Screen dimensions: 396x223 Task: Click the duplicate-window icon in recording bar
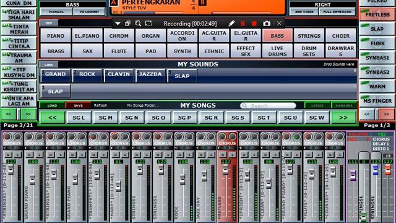127,24
